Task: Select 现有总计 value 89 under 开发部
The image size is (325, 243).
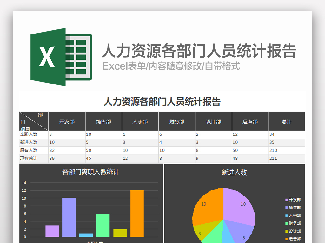Action: click(67, 159)
